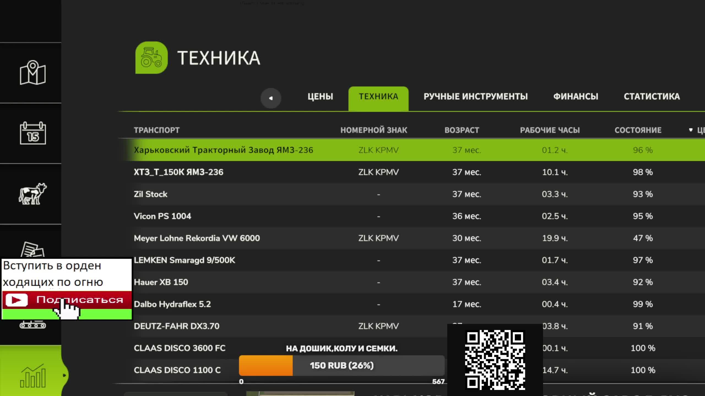Open the Статистика tab
Viewport: 705px width, 396px height.
[x=652, y=97]
